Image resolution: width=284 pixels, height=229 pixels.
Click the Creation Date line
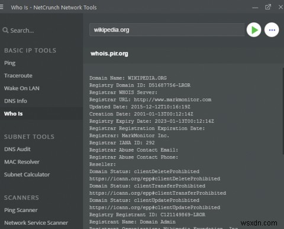coord(141,114)
